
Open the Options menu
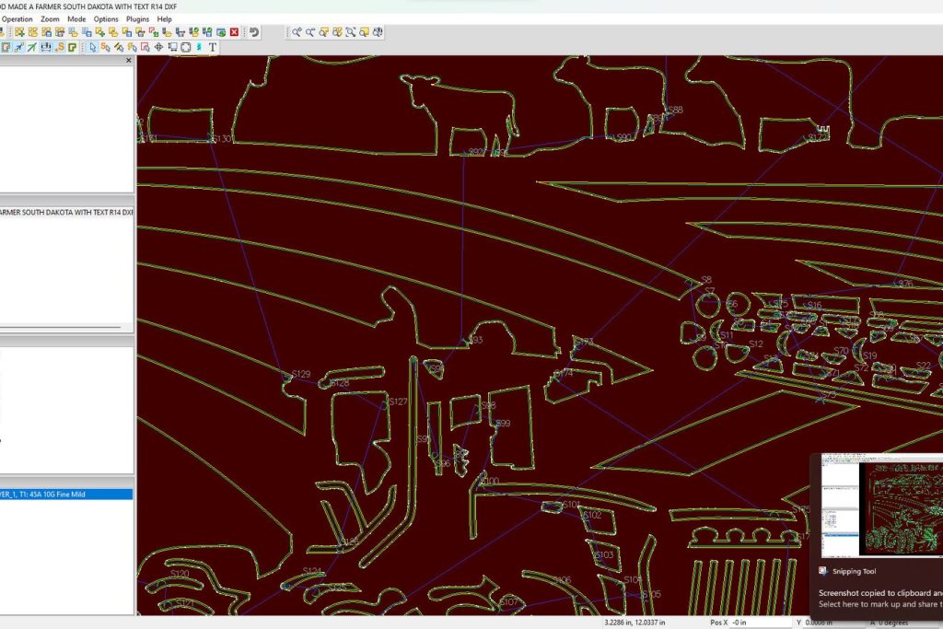[x=106, y=18]
